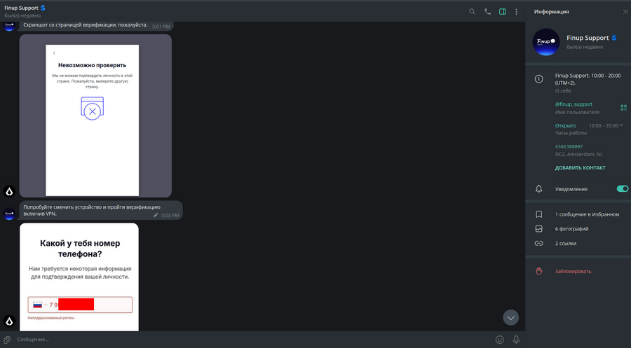631x348 pixels.
Task: Start a voice call with Finup Support
Action: [x=487, y=12]
